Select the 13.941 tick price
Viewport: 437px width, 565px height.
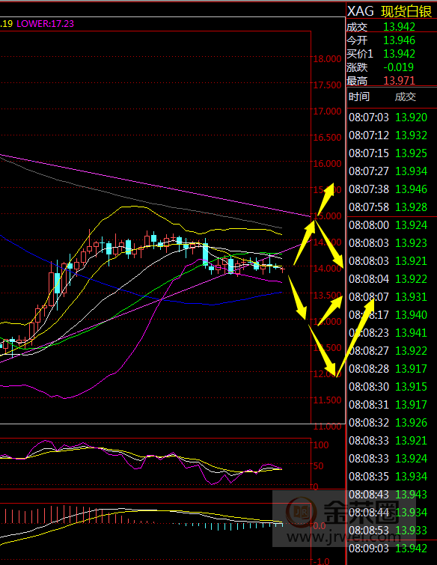click(x=411, y=333)
